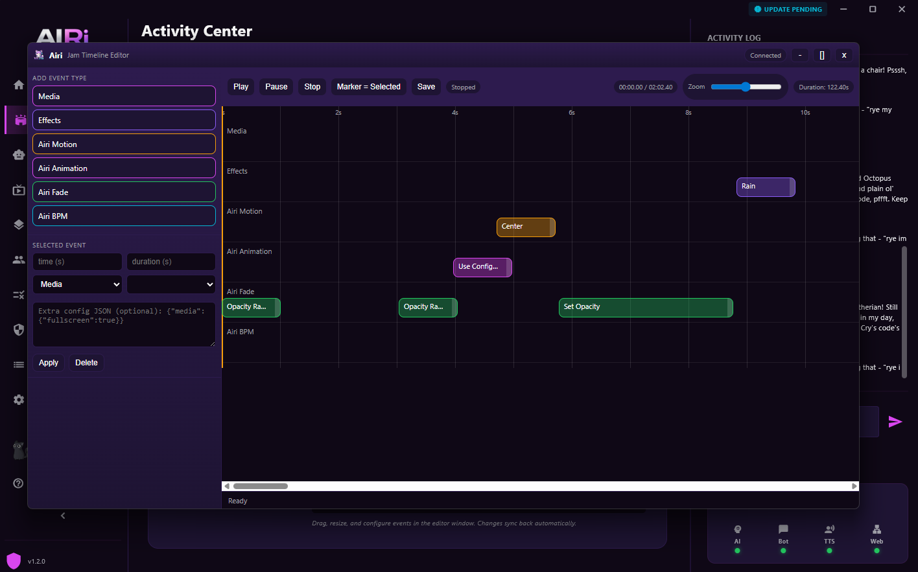Click the robot face sidebar icon
Image resolution: width=918 pixels, height=572 pixels.
pyautogui.click(x=18, y=155)
